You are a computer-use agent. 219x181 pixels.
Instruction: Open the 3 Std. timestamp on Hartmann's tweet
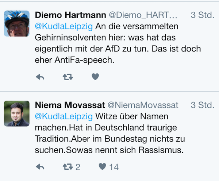tap(202, 15)
